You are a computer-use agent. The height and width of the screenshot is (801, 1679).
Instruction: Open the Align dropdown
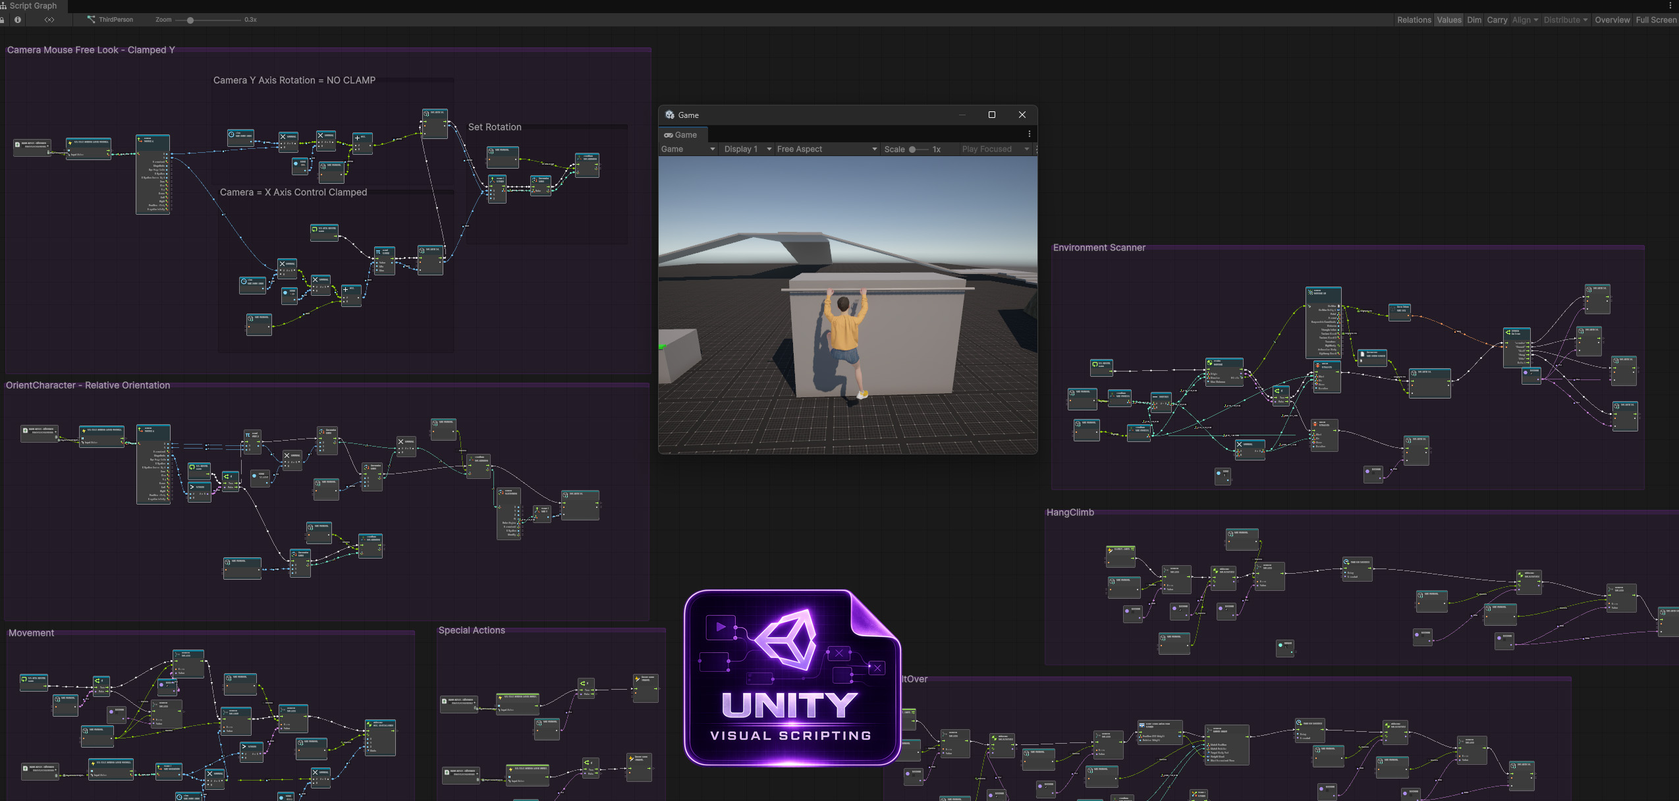(x=1525, y=20)
